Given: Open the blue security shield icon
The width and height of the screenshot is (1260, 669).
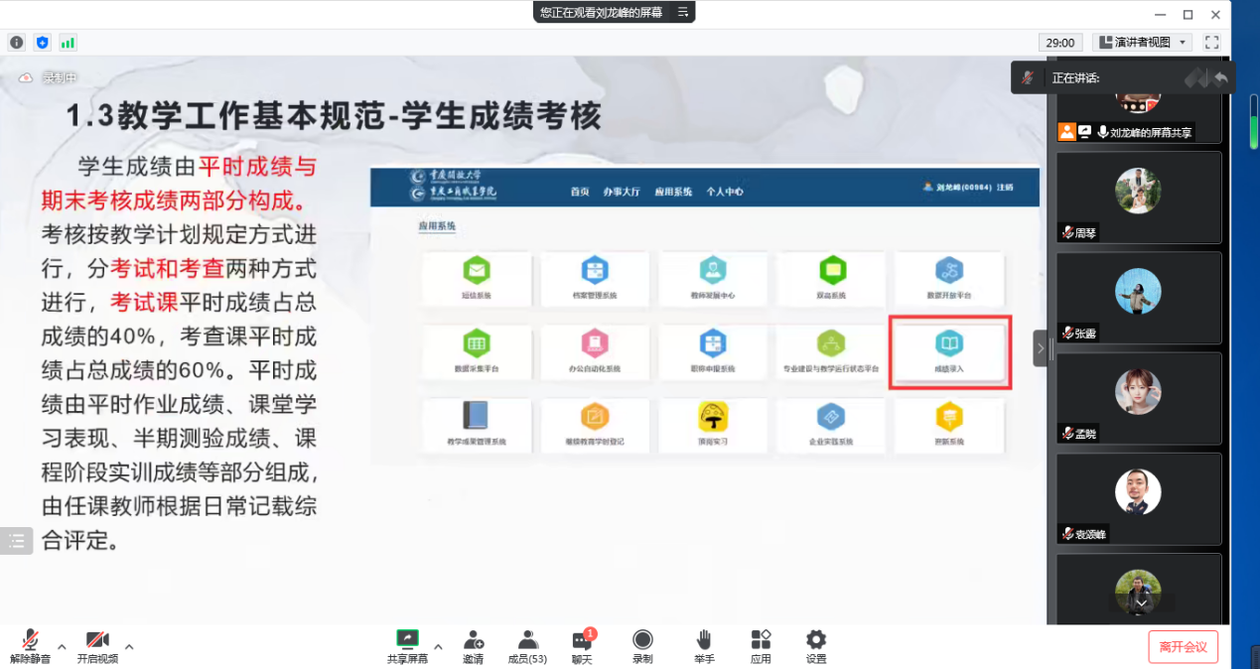Looking at the screenshot, I should [x=42, y=43].
